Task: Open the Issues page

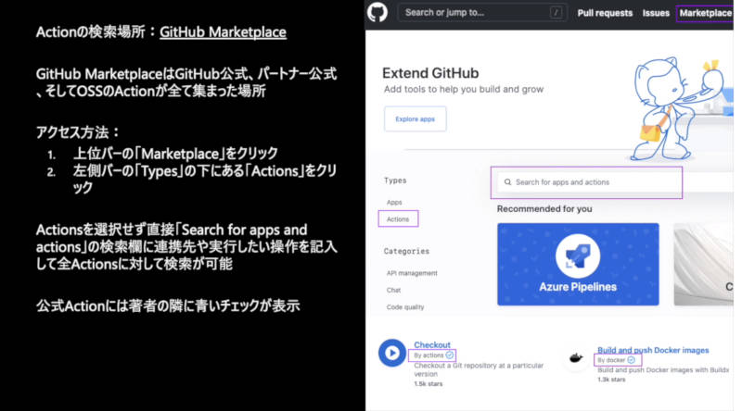Action: (656, 13)
